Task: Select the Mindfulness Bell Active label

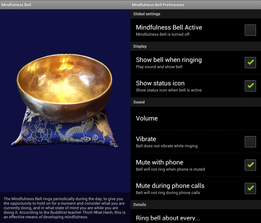Action: [x=169, y=27]
